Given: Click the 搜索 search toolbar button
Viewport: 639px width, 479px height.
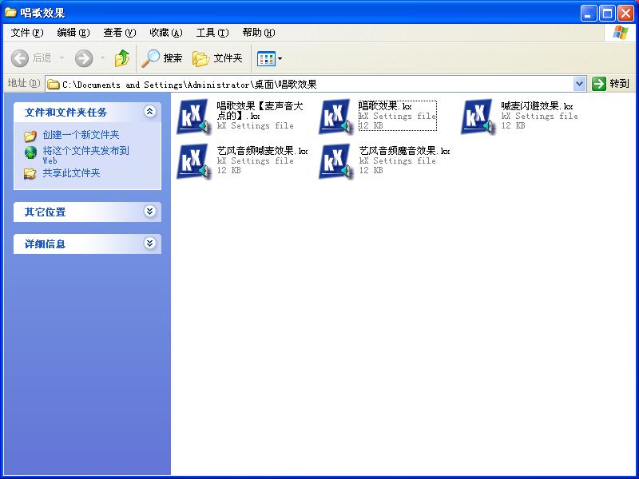Looking at the screenshot, I should point(162,58).
